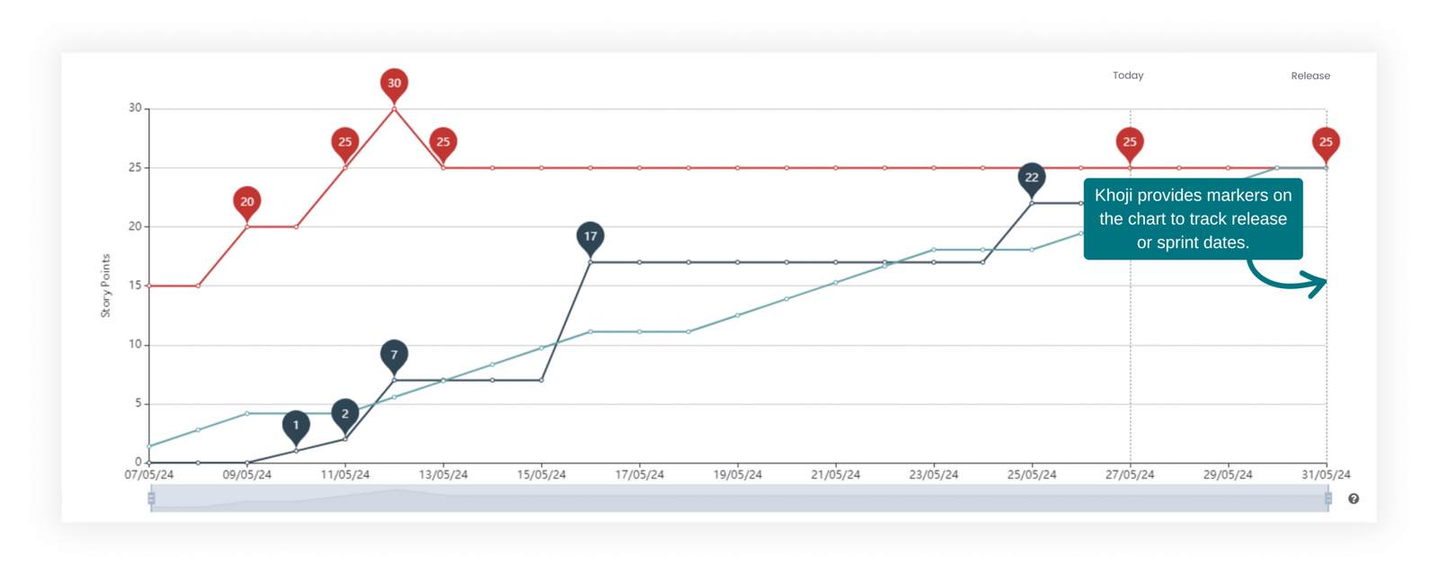Viewport: 1438px width, 573px height.
Task: Click the dark marker pin labeled 22
Action: pyautogui.click(x=1031, y=178)
